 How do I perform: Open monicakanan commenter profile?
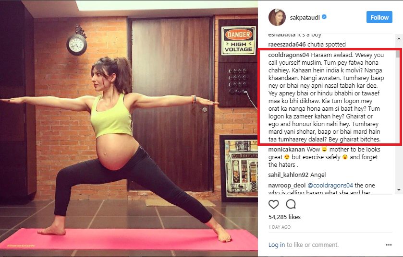pyautogui.click(x=287, y=149)
